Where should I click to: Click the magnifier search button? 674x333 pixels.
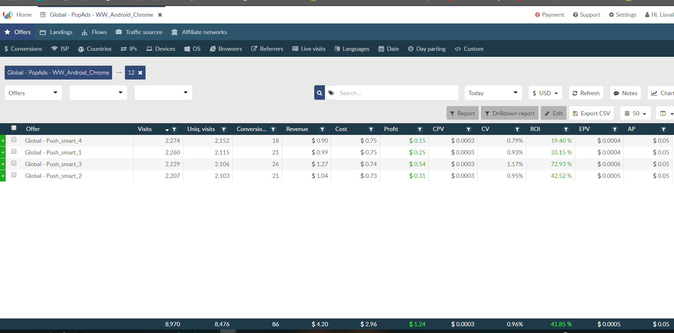(320, 93)
